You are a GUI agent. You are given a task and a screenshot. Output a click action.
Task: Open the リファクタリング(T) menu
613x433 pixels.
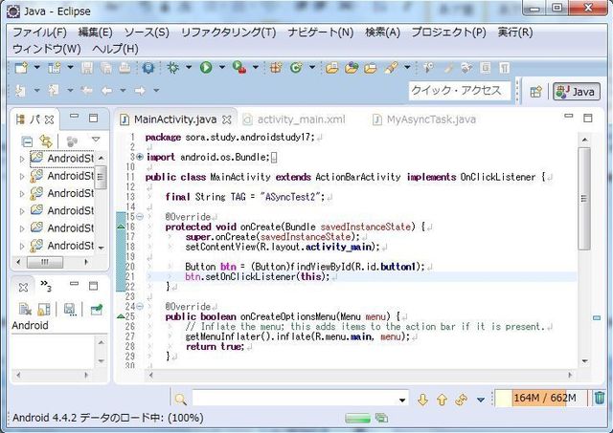228,32
